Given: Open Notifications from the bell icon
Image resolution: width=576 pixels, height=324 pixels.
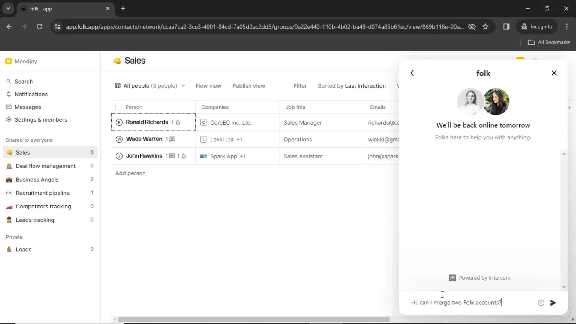Looking at the screenshot, I should click(x=9, y=94).
